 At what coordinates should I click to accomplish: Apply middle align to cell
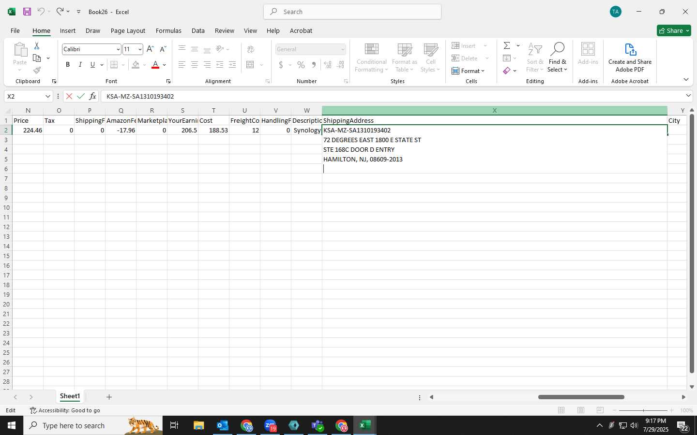[x=195, y=49]
